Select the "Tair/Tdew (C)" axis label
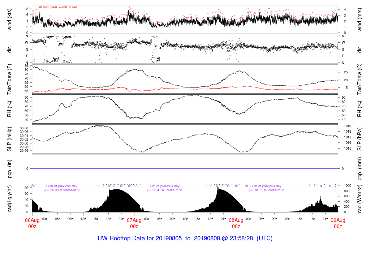Image resolution: width=370 pixels, height=253 pixels. 360,79
